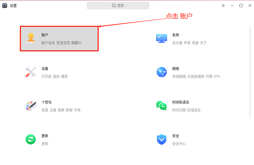Open 有线网络 无线局域网 代理 VPN subtitle

[196, 77]
